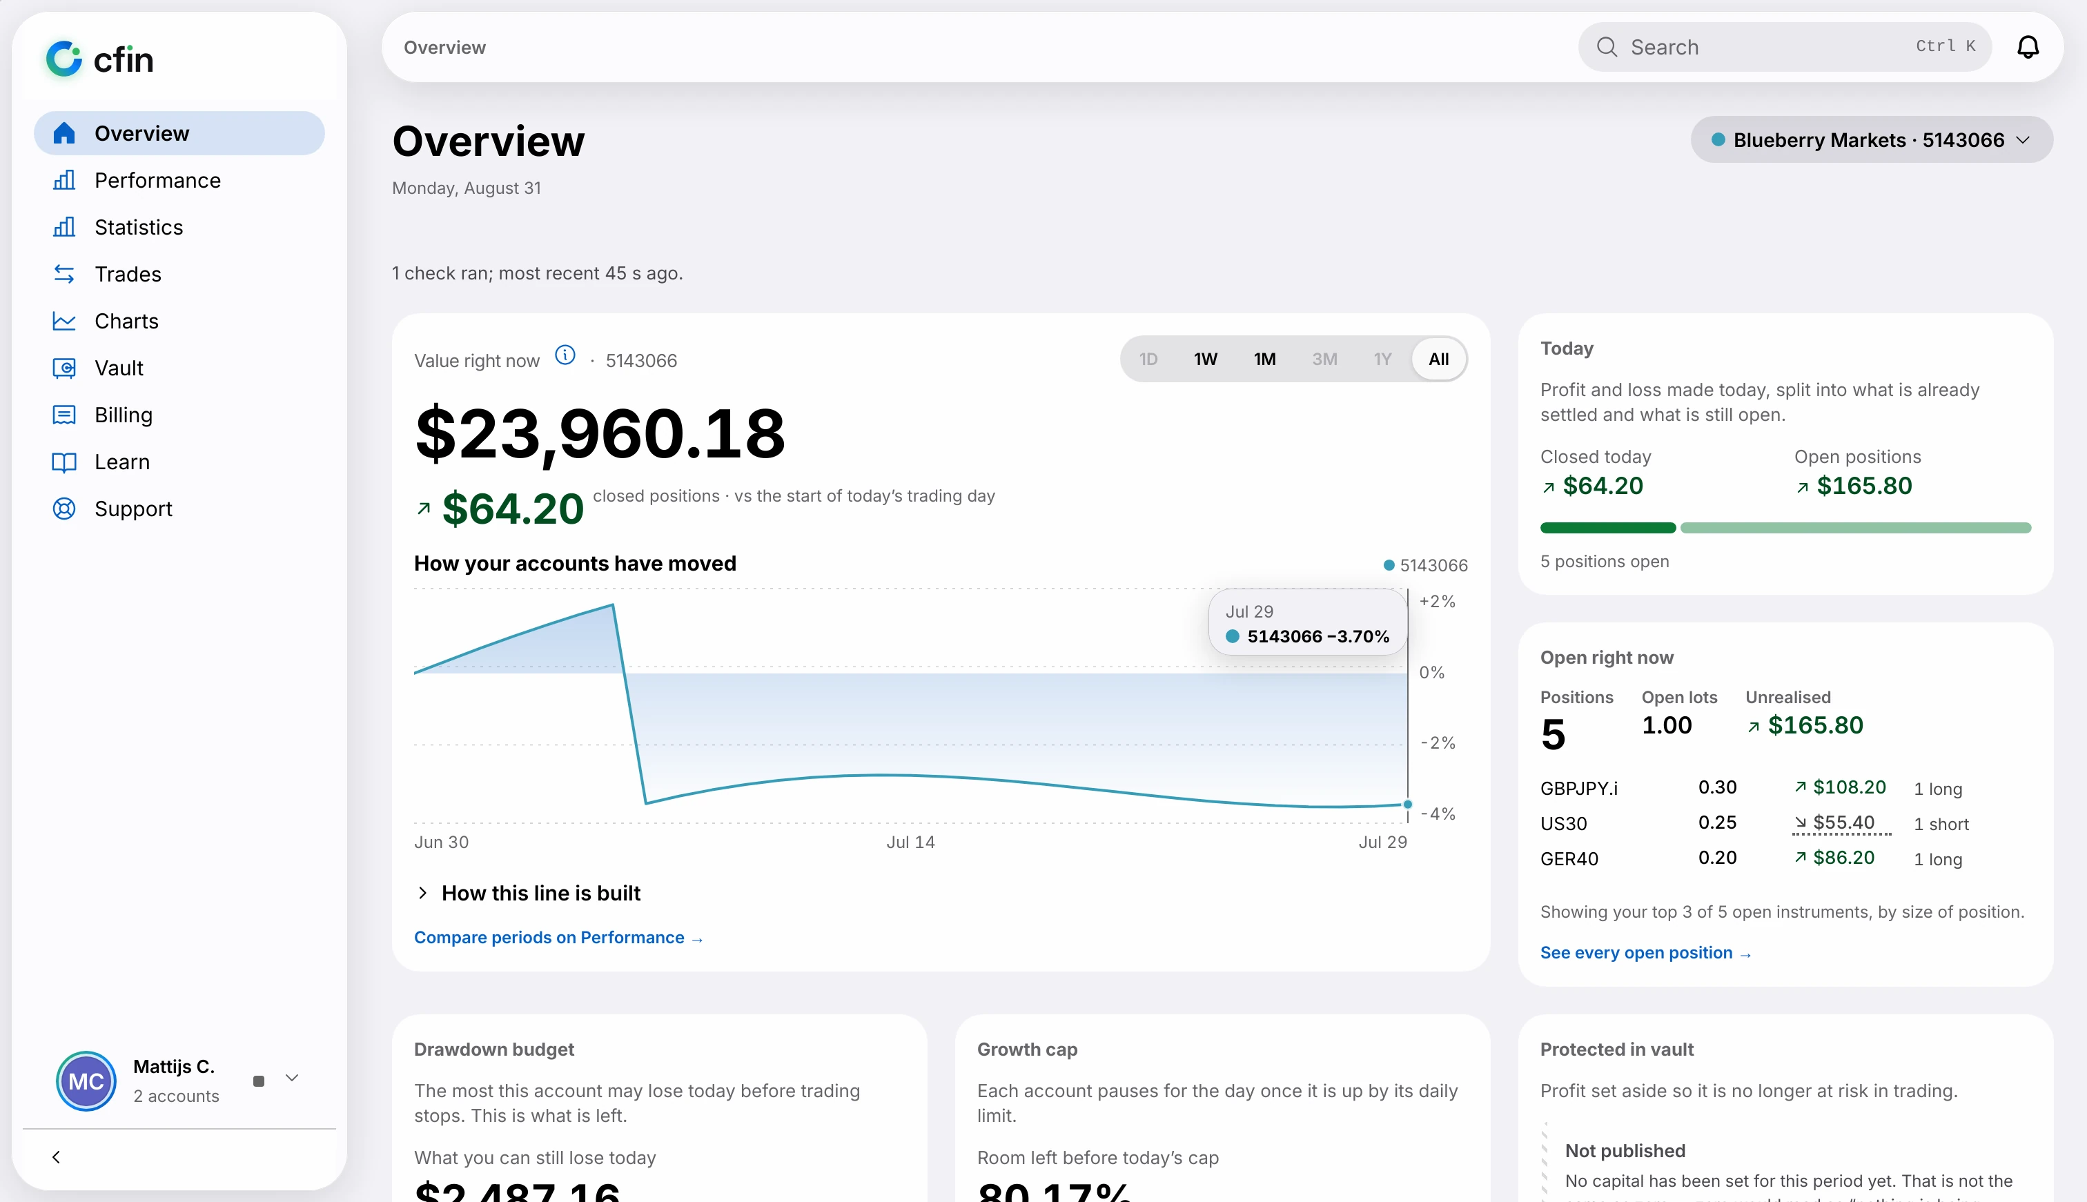Click the Overview breadcrumb in top bar
This screenshot has width=2087, height=1202.
point(445,47)
